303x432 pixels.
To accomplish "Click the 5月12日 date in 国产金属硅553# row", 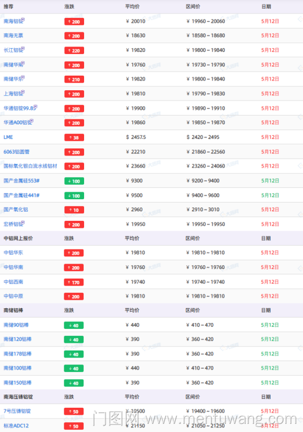I will pos(270,181).
